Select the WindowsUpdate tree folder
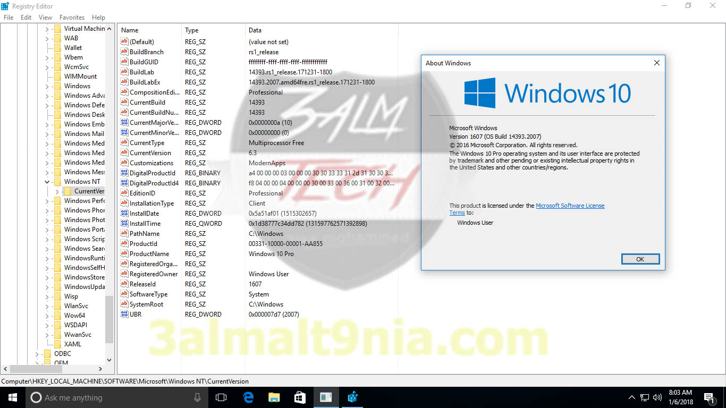 [x=84, y=287]
